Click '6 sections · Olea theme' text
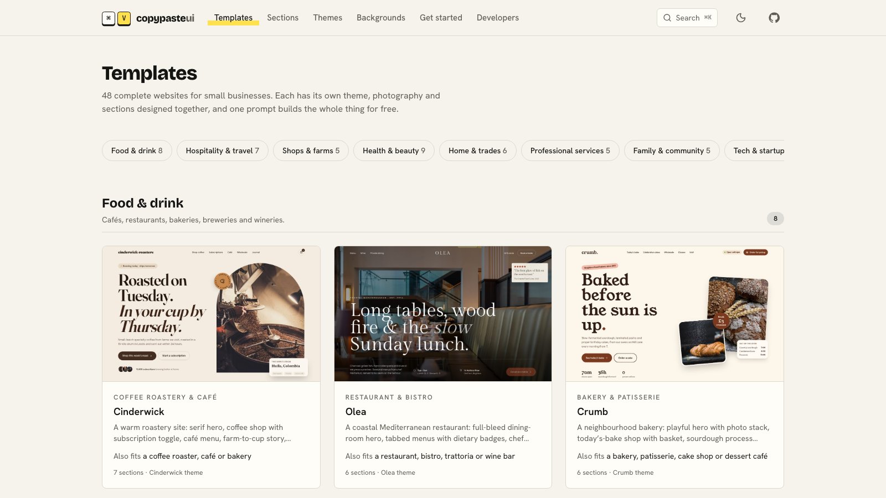This screenshot has width=886, height=498. pyautogui.click(x=380, y=473)
